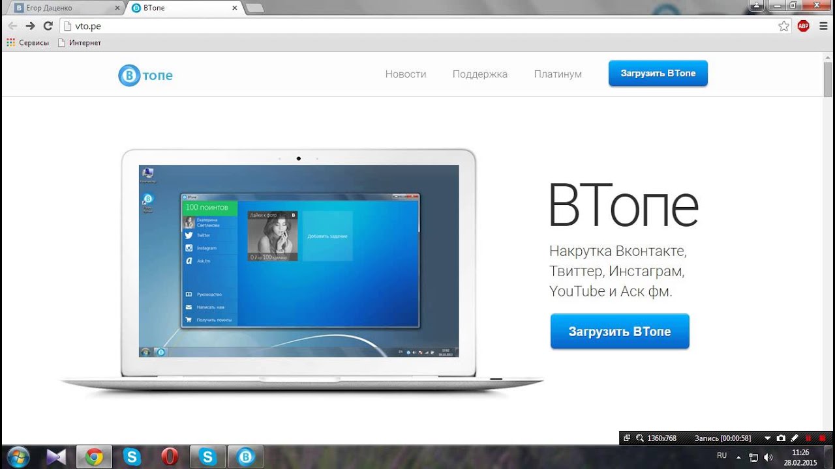835x469 pixels.
Task: Click the taskbar clock 11:26
Action: click(x=800, y=457)
